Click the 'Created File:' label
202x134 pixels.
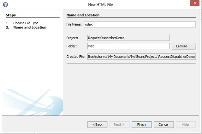pyautogui.click(x=76, y=57)
